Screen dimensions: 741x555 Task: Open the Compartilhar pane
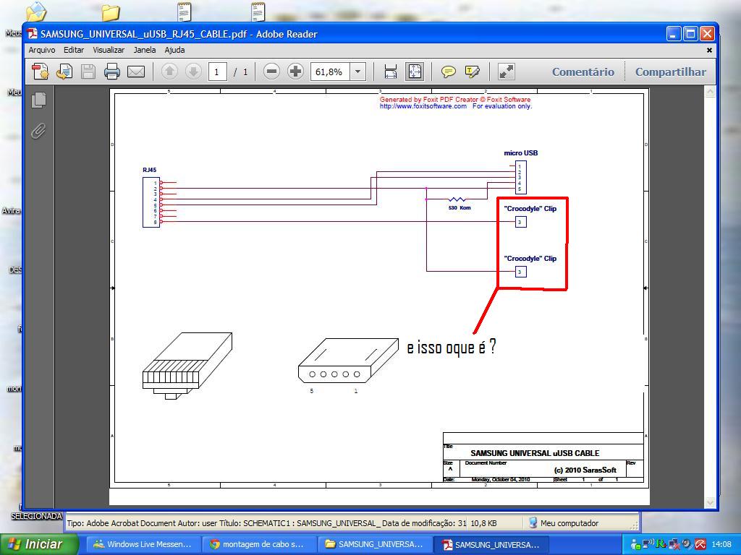[670, 72]
